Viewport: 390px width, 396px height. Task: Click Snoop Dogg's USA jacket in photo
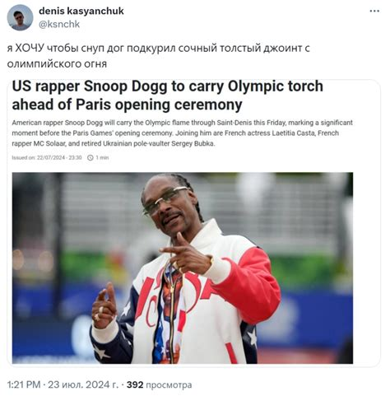[187, 298]
